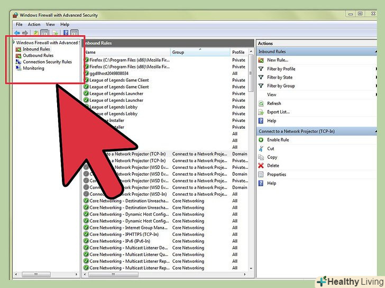Screen dimensions: 385x288
Task: Click the Cut action with scissors icon
Action: pos(270,149)
